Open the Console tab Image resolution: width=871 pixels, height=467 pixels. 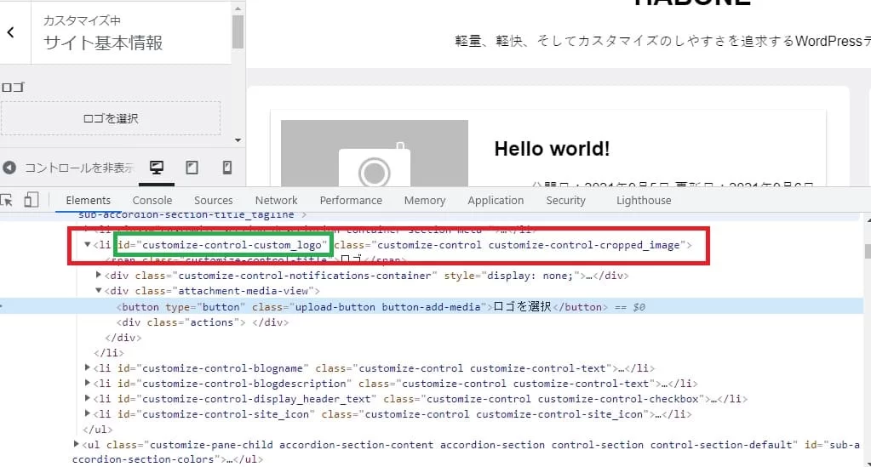(x=152, y=201)
